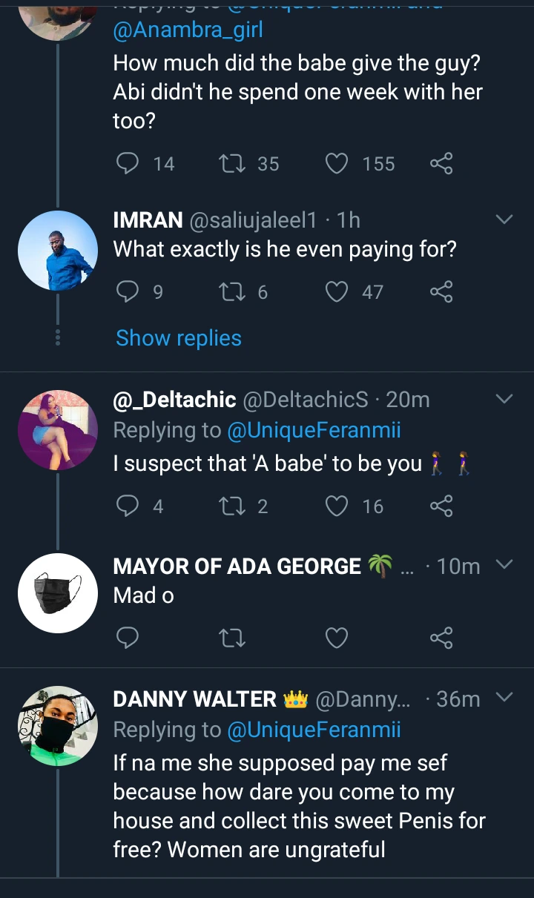Open dropdown arrow on IMRAN's tweet
This screenshot has height=898, width=534.
click(504, 219)
